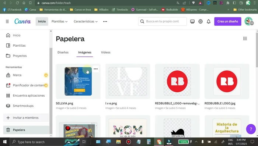Viewport: 258px width, 146px height.
Task: Click the Marca brand icon
Action: (8, 75)
